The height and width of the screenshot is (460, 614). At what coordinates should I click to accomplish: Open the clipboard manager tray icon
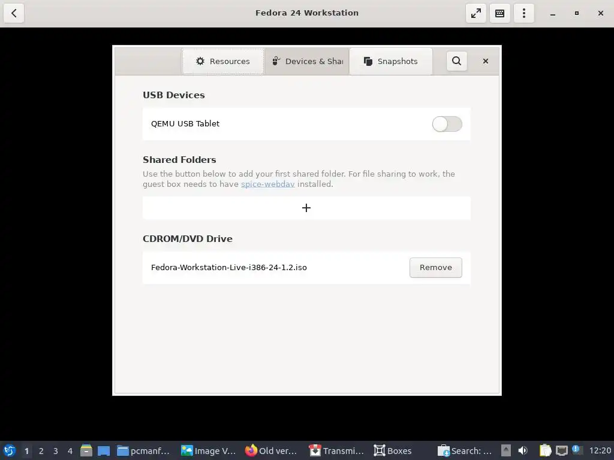tap(545, 450)
